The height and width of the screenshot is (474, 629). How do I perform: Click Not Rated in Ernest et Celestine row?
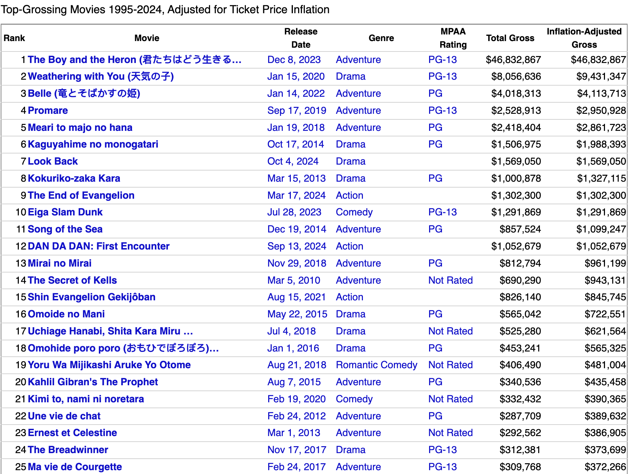(x=450, y=433)
